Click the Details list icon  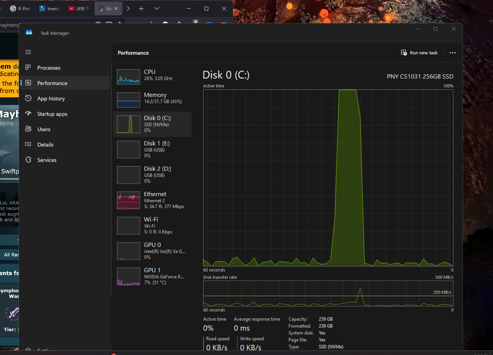pyautogui.click(x=28, y=145)
